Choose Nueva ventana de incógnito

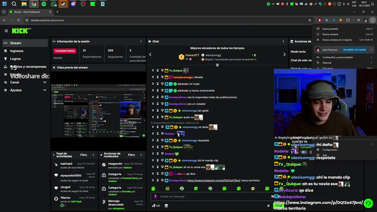coord(344,40)
